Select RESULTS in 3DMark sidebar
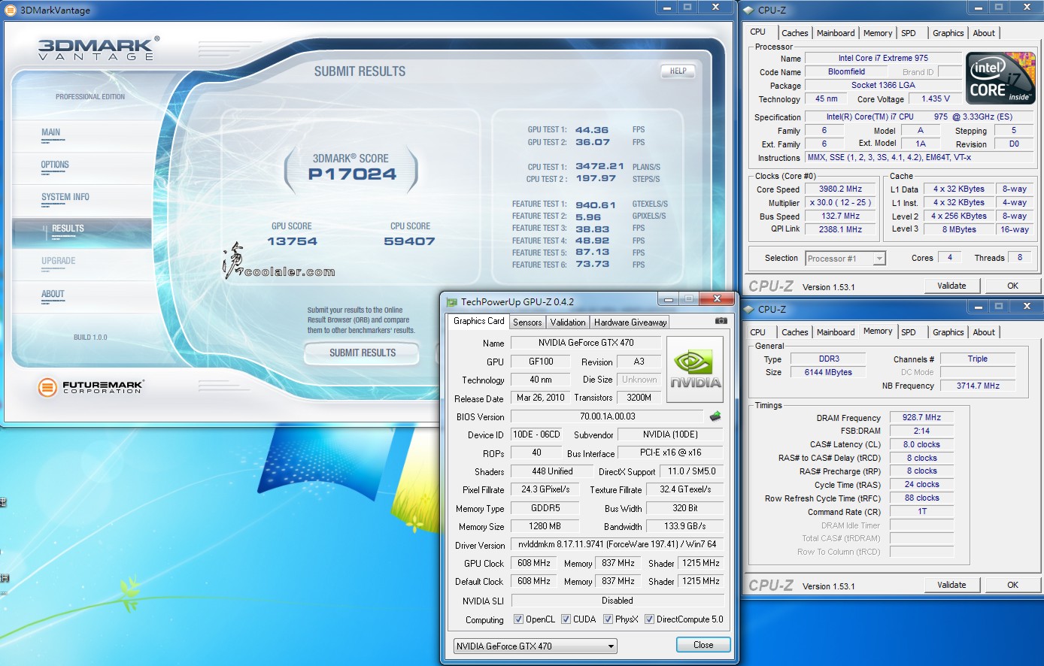1044x666 pixels. point(68,229)
